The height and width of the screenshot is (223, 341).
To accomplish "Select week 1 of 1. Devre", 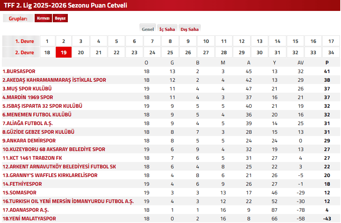I will (x=47, y=41).
